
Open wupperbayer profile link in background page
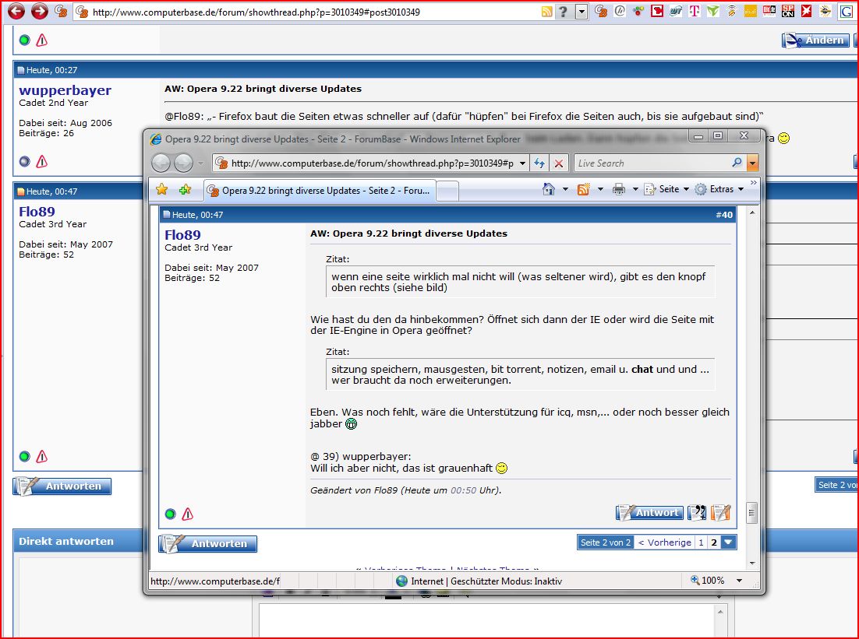coord(65,90)
